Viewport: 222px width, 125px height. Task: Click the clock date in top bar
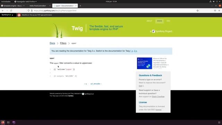tap(111, 1)
